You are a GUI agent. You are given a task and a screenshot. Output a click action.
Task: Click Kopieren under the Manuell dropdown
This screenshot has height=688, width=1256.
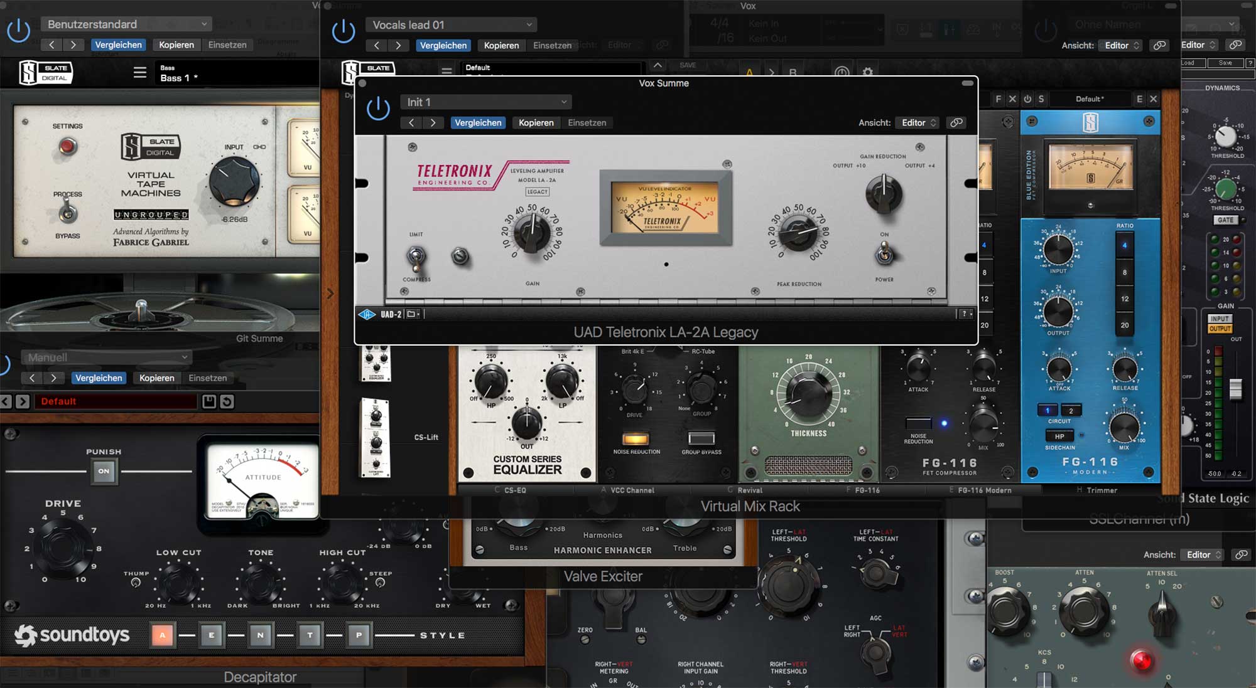pos(157,378)
